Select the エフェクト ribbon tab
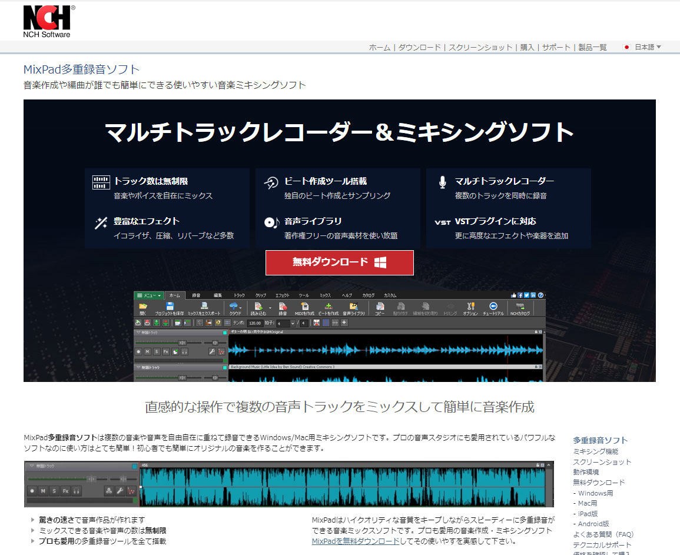The height and width of the screenshot is (555, 680). (282, 295)
